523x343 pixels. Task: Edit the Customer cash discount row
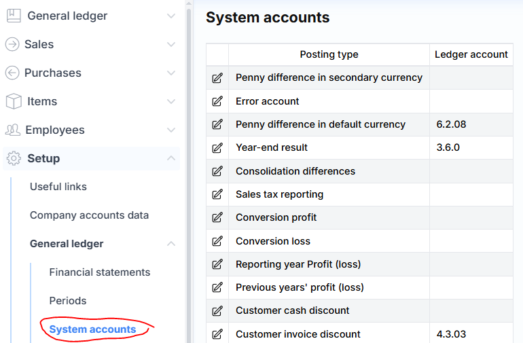click(217, 311)
